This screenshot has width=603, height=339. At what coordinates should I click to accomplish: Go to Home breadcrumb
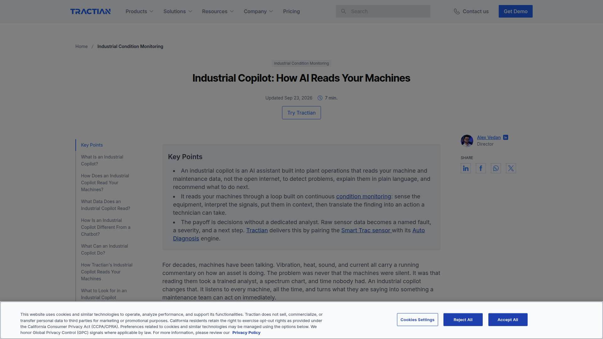coord(81,46)
